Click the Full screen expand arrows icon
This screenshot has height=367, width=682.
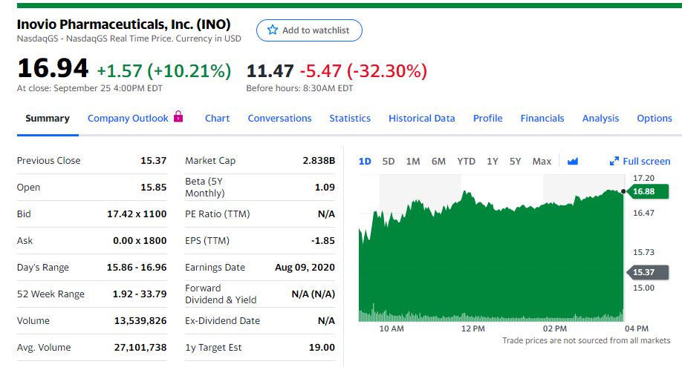(x=614, y=161)
